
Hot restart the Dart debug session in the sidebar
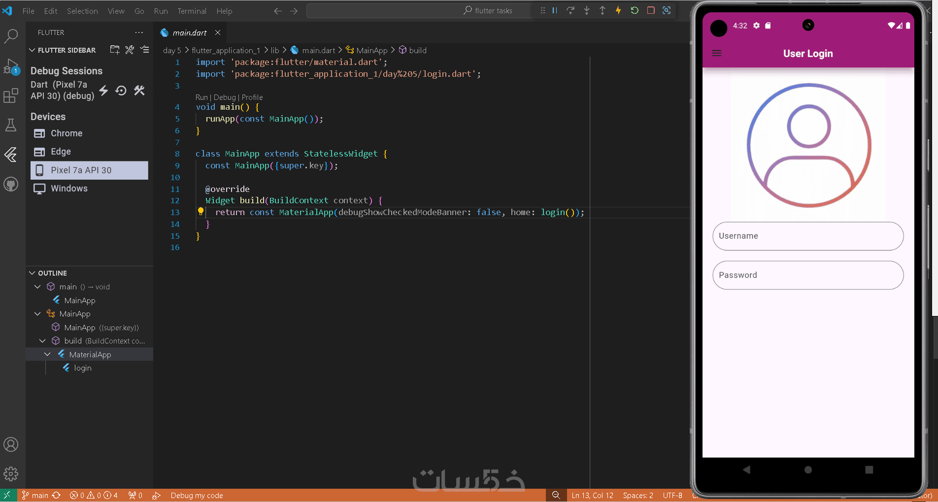(x=121, y=91)
